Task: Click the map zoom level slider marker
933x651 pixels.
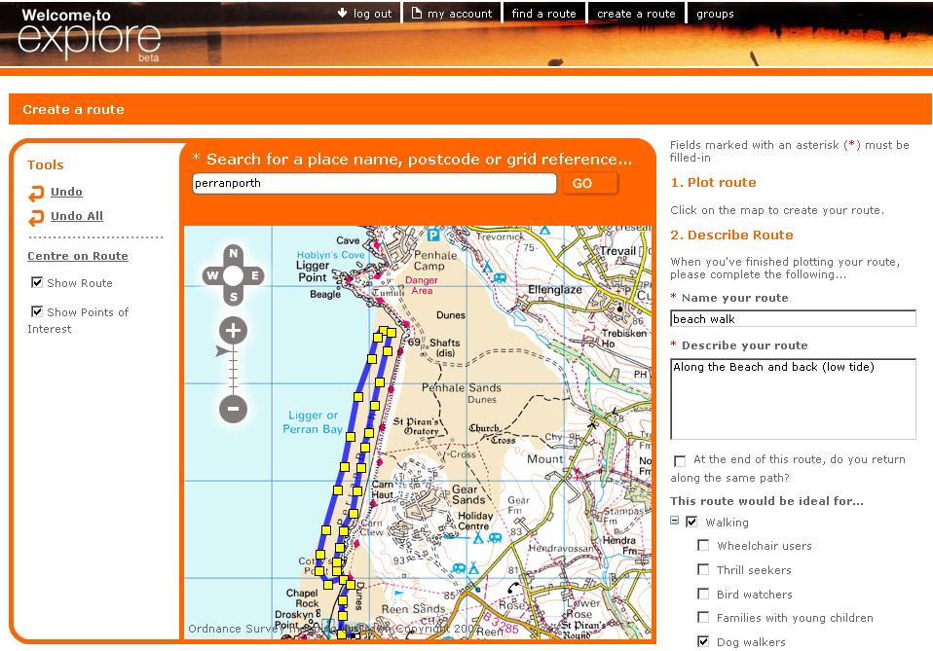Action: pos(223,351)
